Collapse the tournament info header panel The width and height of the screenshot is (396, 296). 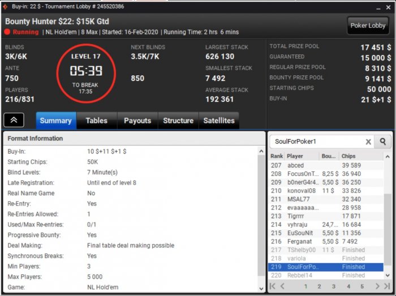pyautogui.click(x=14, y=120)
